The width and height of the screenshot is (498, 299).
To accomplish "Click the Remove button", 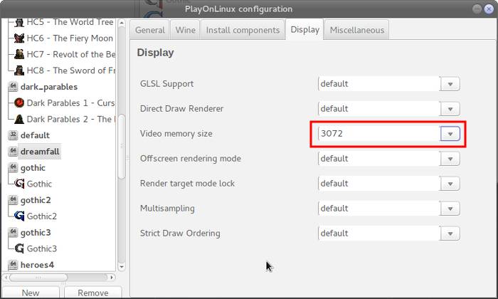I will coord(93,293).
